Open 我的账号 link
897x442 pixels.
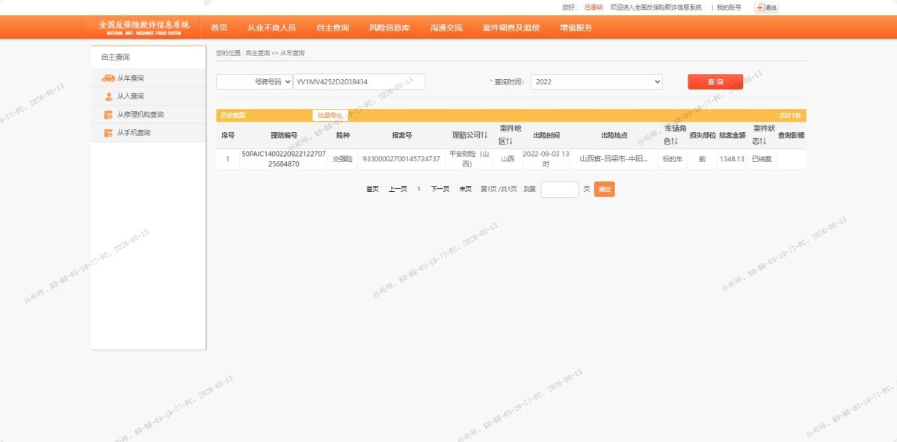point(729,7)
